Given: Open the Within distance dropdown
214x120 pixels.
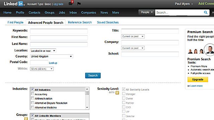Looking at the screenshot, I should click(x=42, y=69).
